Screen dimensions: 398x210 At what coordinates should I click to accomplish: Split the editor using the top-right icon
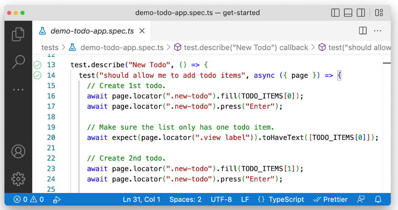coord(362,30)
